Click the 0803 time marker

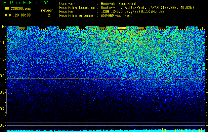(x=62, y=28)
